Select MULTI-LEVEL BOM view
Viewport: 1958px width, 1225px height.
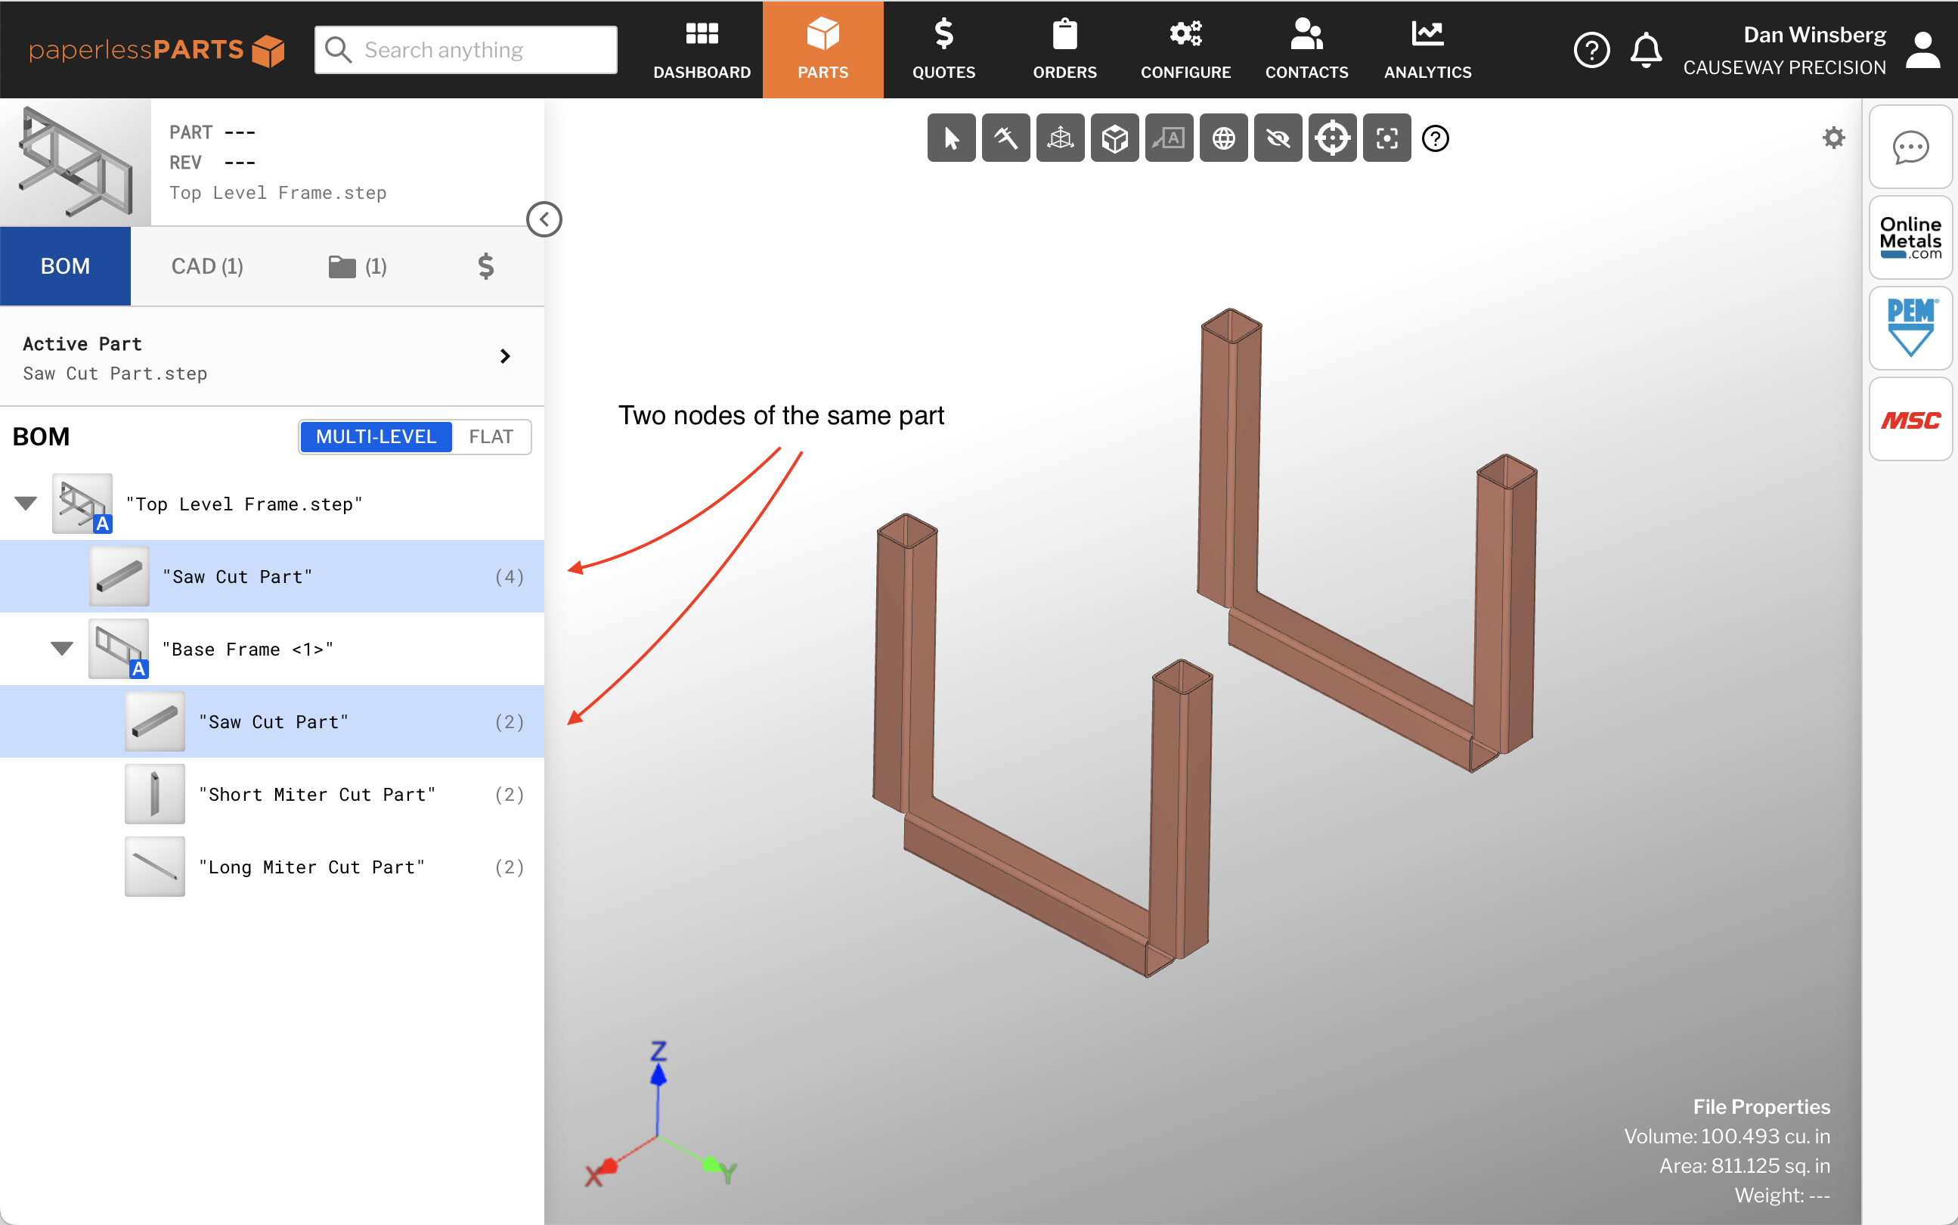click(x=376, y=437)
